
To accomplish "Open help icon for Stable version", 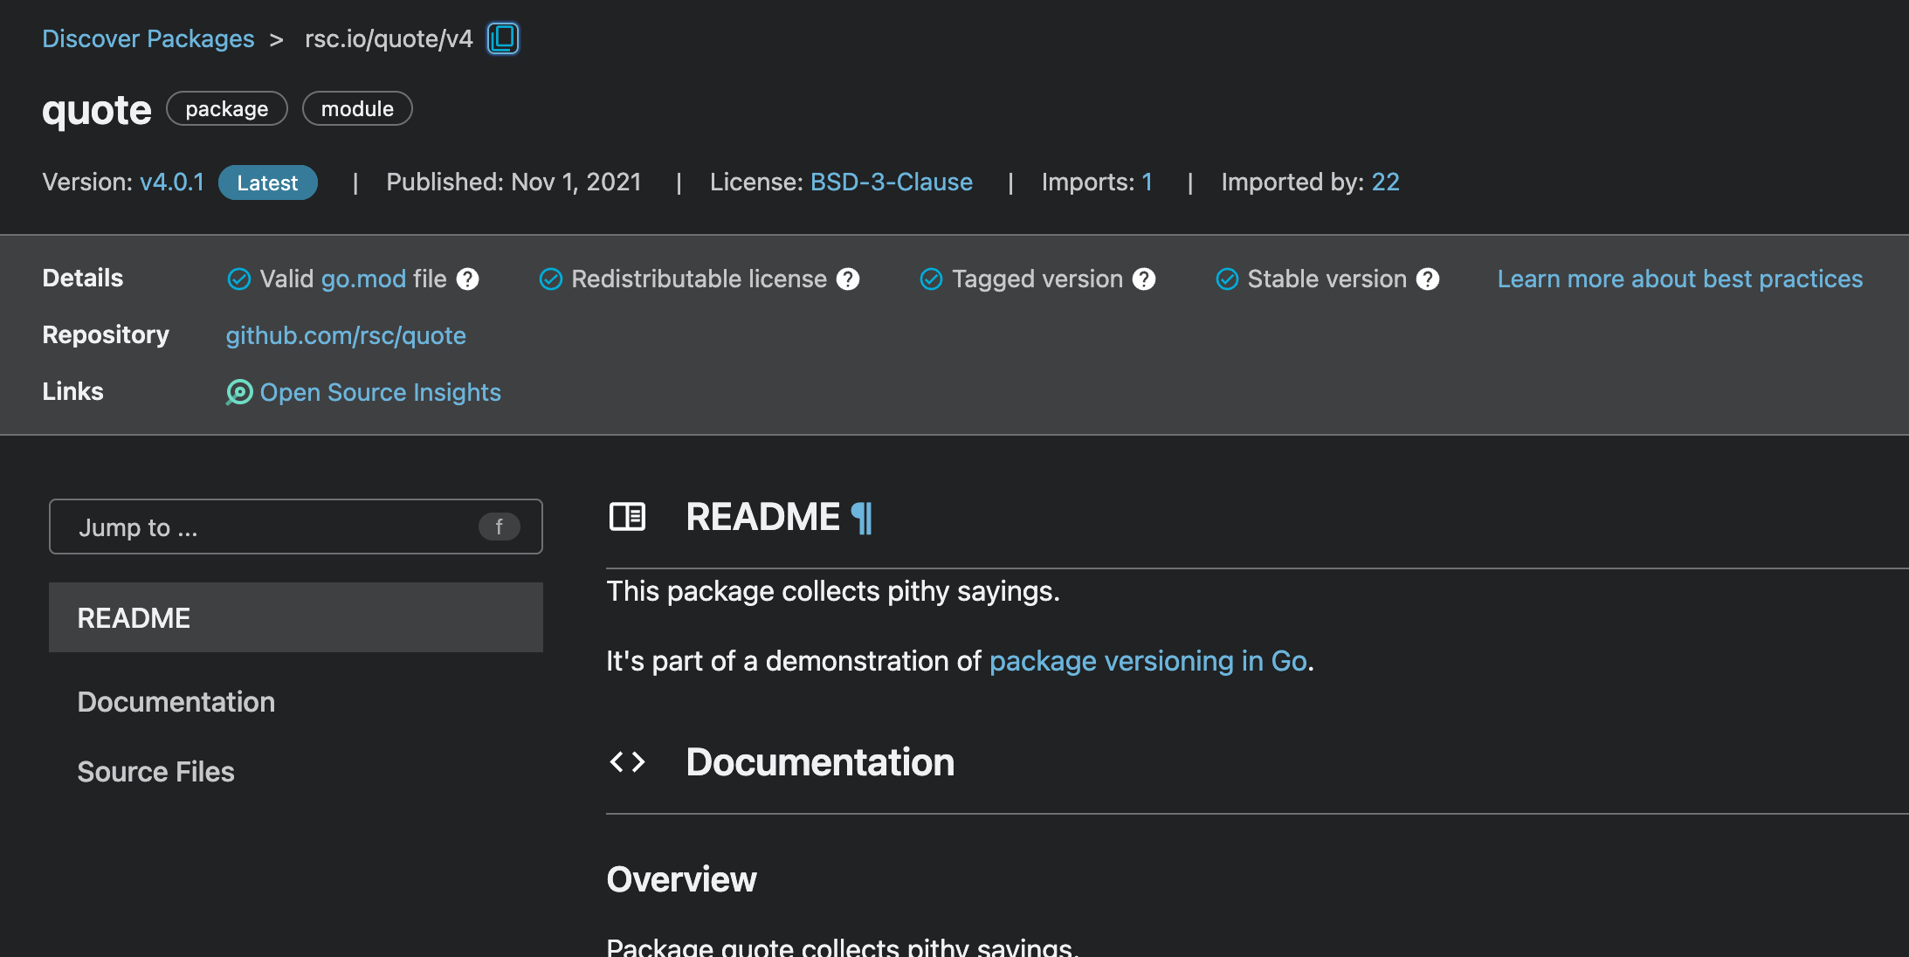I will [x=1428, y=279].
